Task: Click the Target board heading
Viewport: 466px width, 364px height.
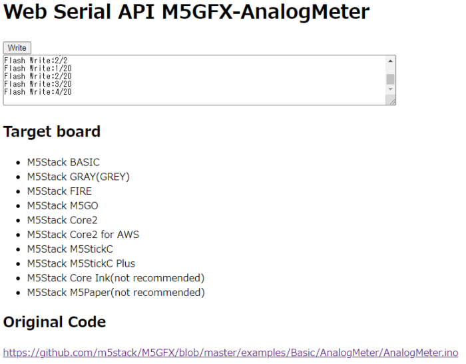Action: point(52,131)
